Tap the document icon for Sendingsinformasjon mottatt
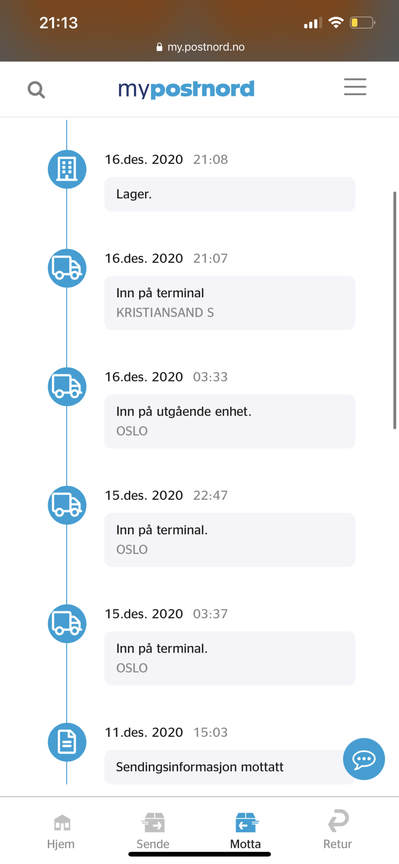Viewport: 399px width, 864px height. 67,742
